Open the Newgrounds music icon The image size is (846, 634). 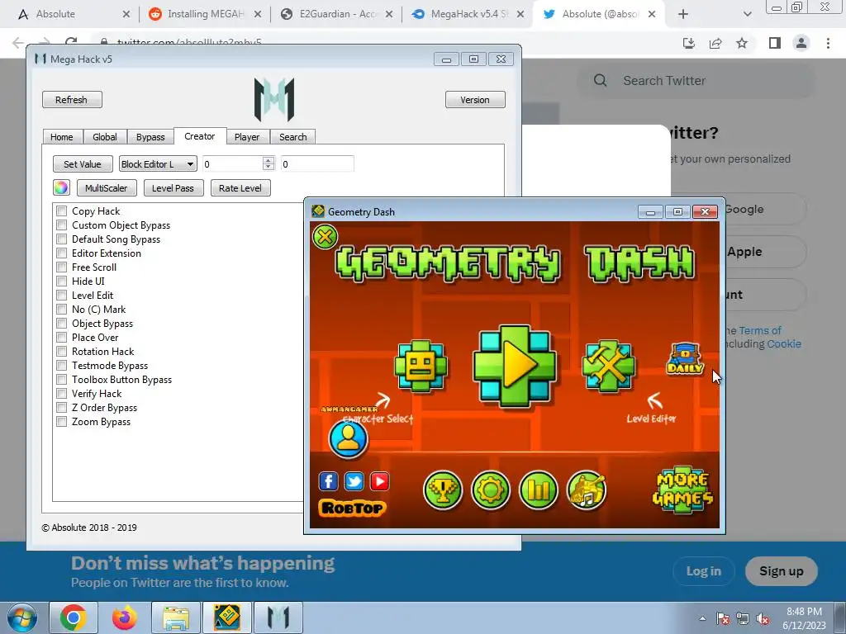587,490
